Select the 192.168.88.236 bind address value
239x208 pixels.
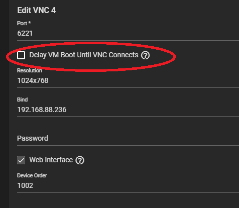point(42,110)
